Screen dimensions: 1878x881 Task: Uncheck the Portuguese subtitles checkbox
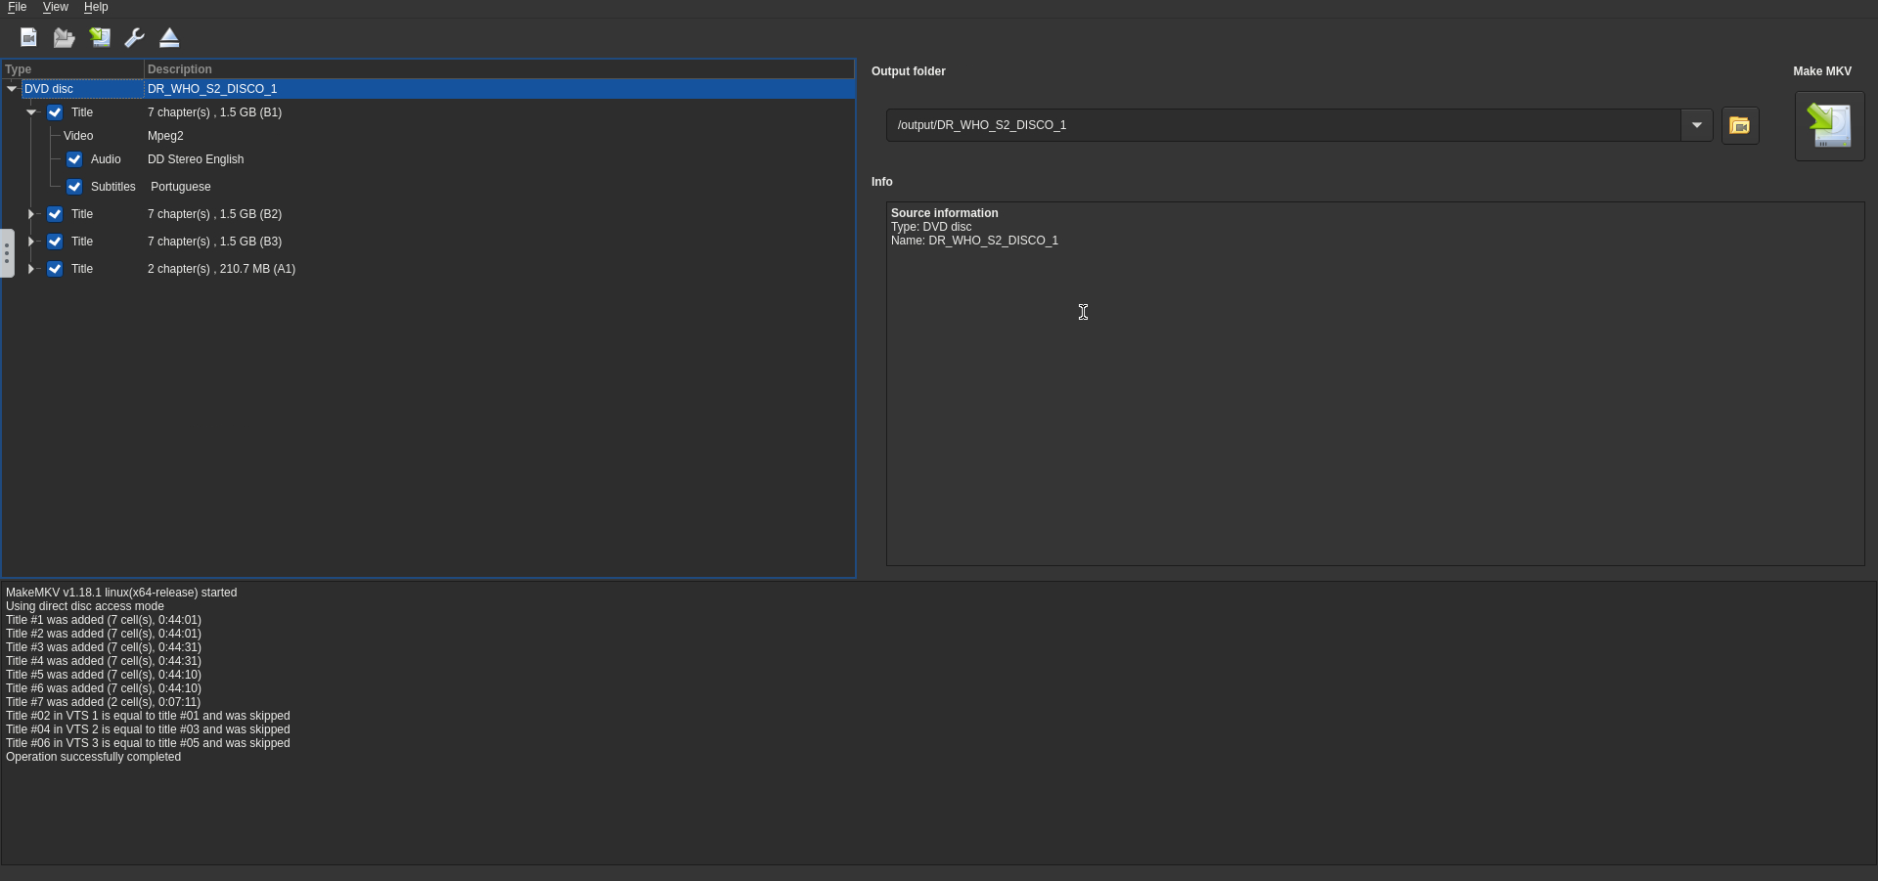pos(74,187)
